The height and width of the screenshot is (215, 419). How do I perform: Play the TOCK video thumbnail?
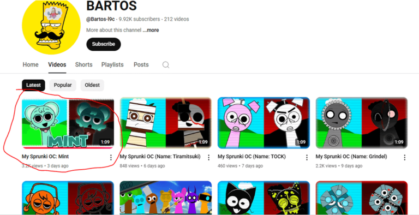(264, 123)
